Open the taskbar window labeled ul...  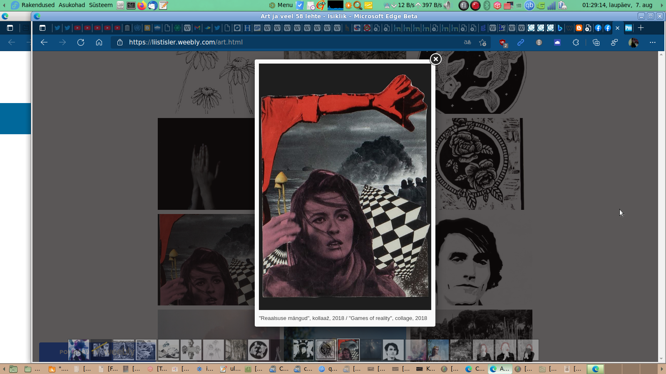pyautogui.click(x=230, y=369)
